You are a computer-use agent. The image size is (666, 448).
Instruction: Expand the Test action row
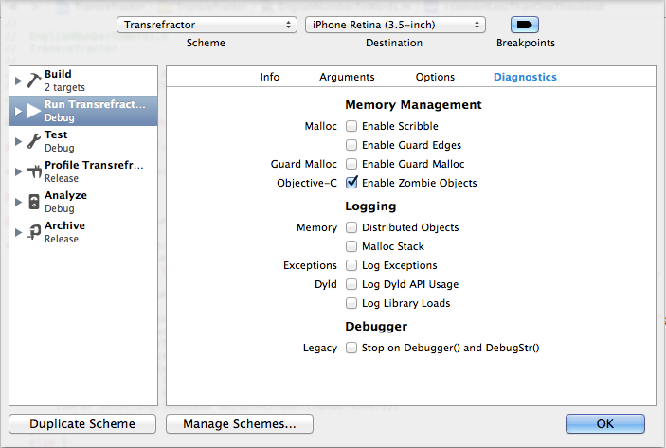pyautogui.click(x=18, y=141)
